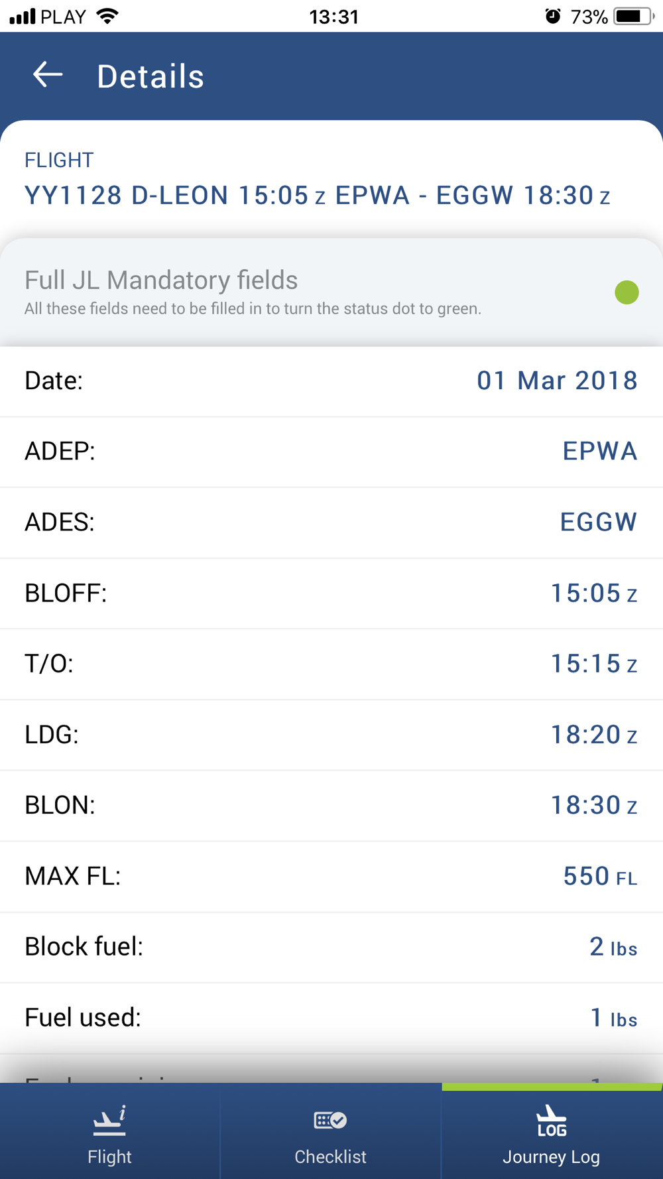Tap the Journey Log icon
663x1179 pixels.
pos(551,1121)
